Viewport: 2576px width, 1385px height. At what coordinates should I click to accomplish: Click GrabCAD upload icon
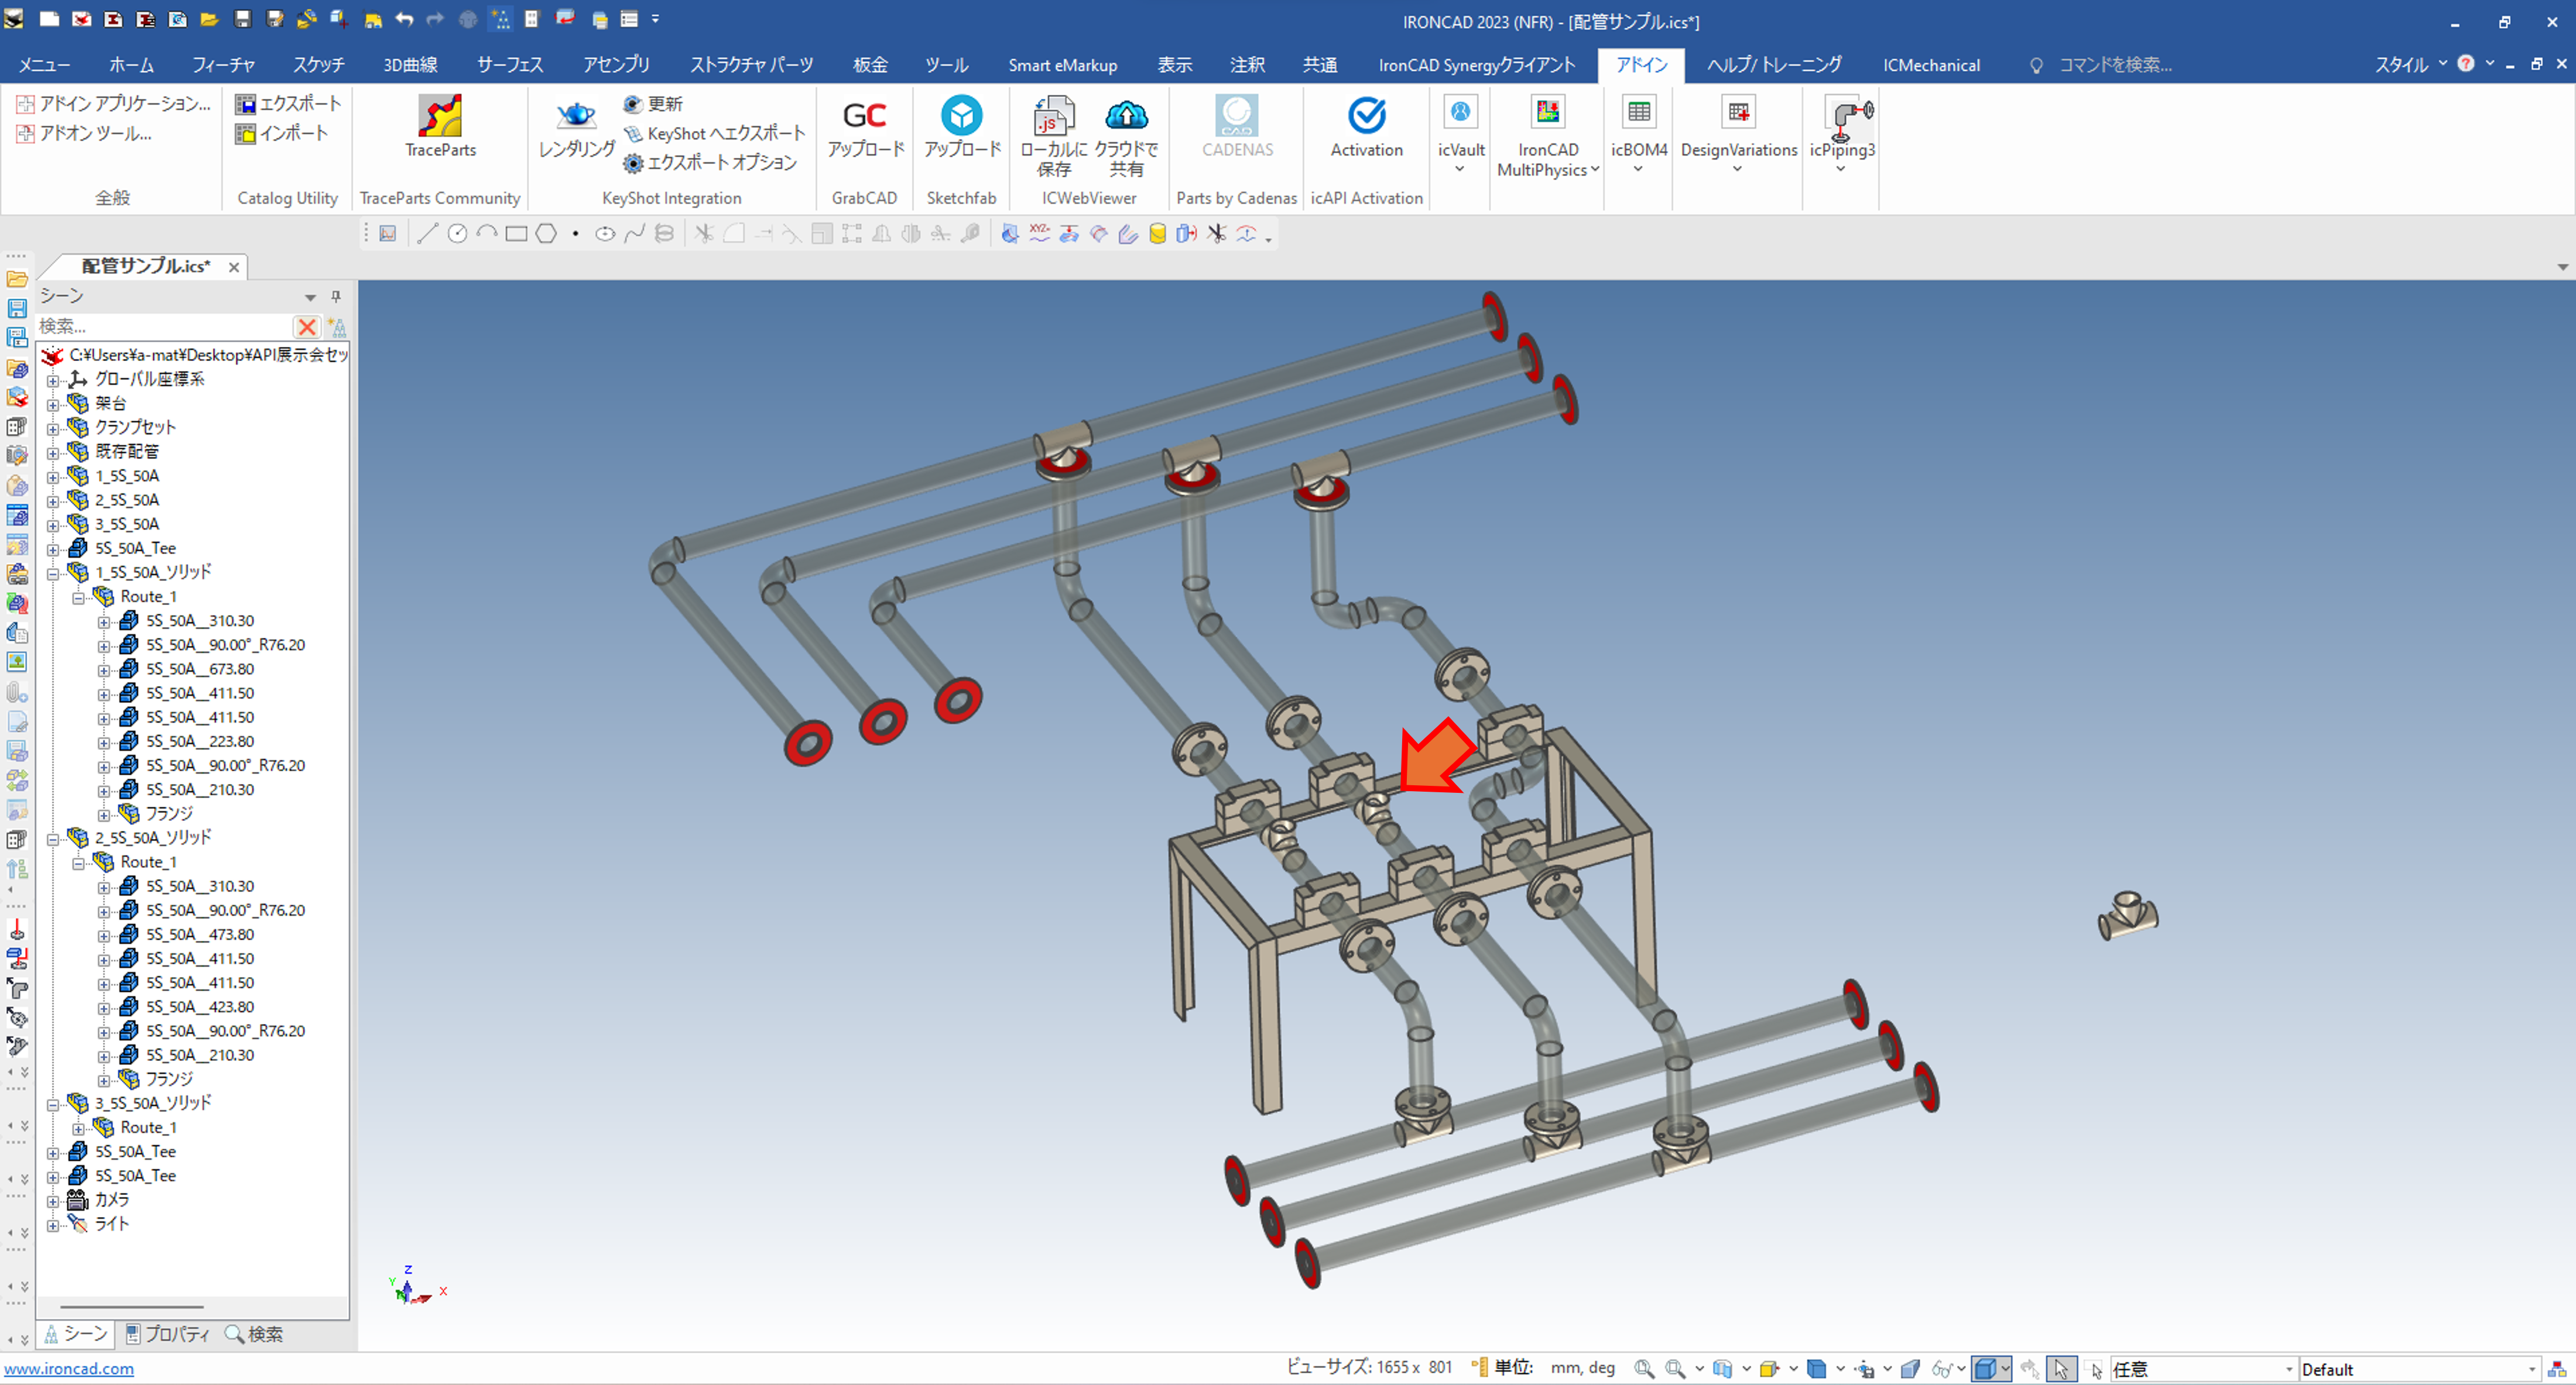point(864,116)
